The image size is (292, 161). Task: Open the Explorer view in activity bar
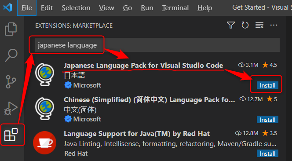point(11,29)
